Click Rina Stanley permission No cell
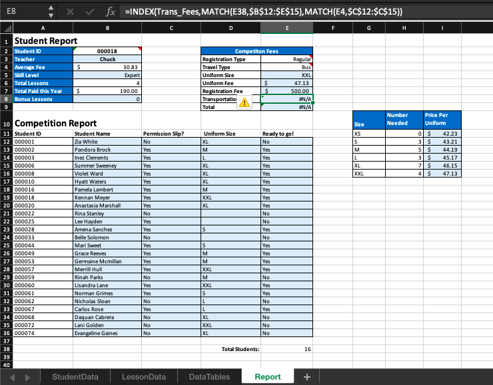Viewport: 493px width, 385px height. click(171, 213)
